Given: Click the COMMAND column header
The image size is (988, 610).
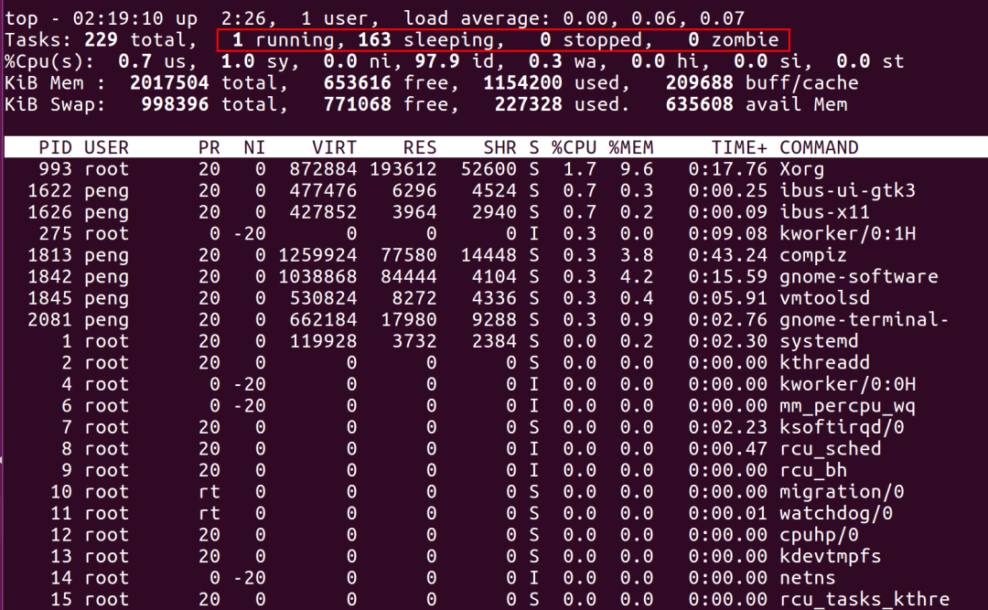Looking at the screenshot, I should (x=819, y=147).
